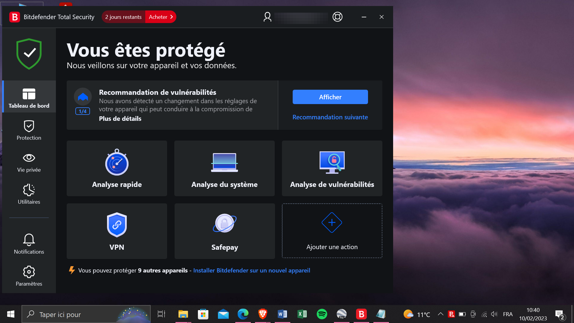Select the Tableau de bord tab
This screenshot has width=574, height=323.
pos(29,98)
